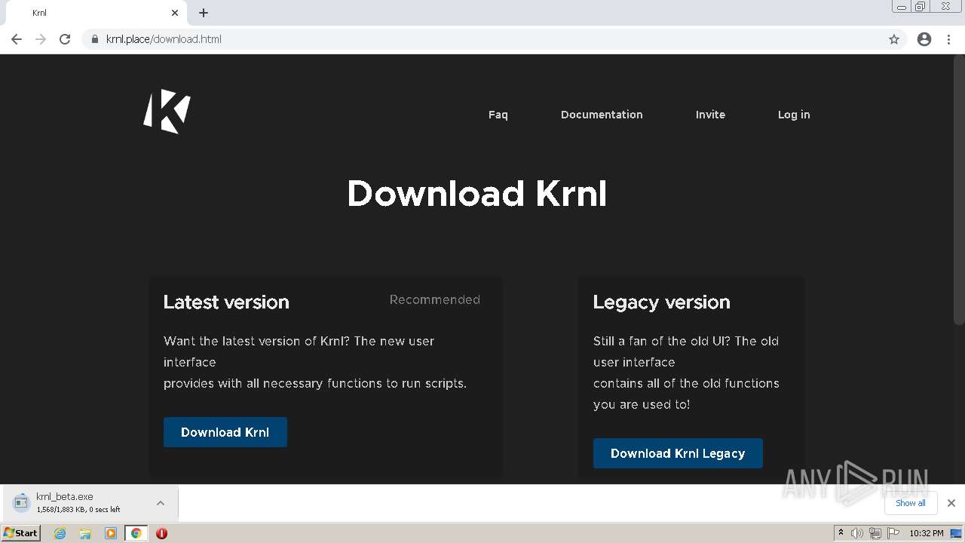Bookmark this page with the star

(x=894, y=39)
